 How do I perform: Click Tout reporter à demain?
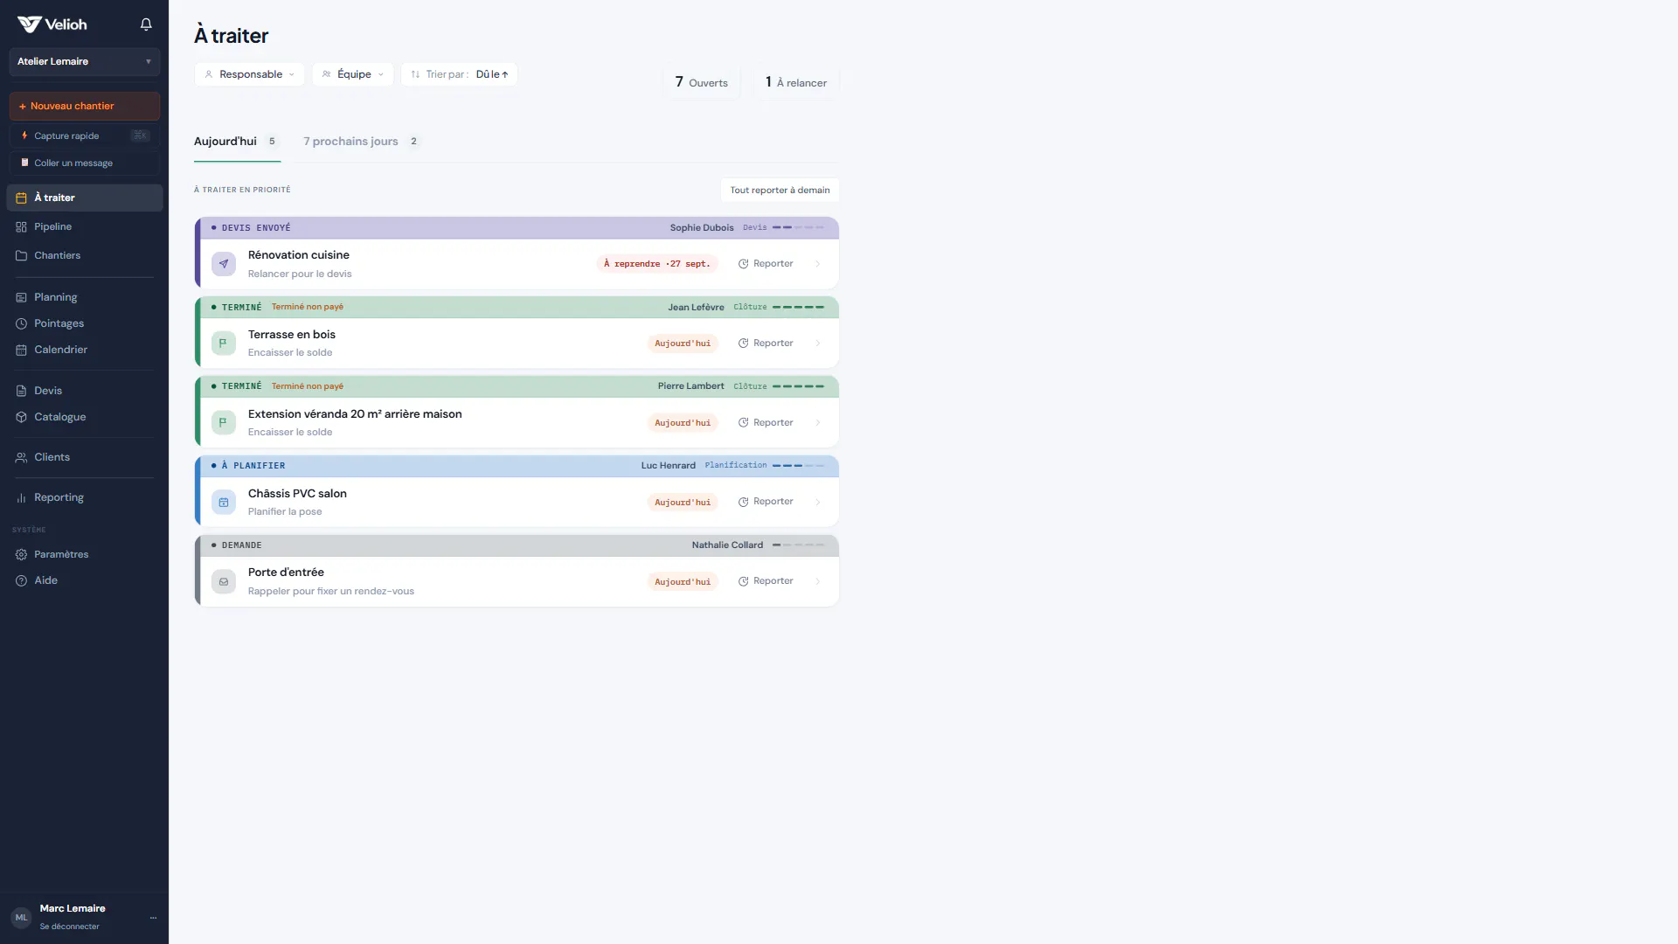coord(780,190)
